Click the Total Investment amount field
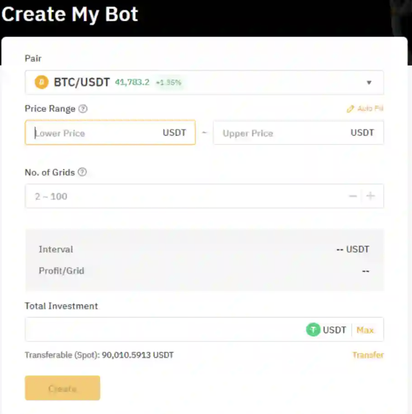Image resolution: width=412 pixels, height=414 pixels. coord(161,329)
